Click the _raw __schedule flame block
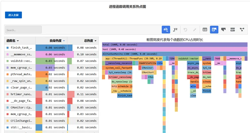 122,91
